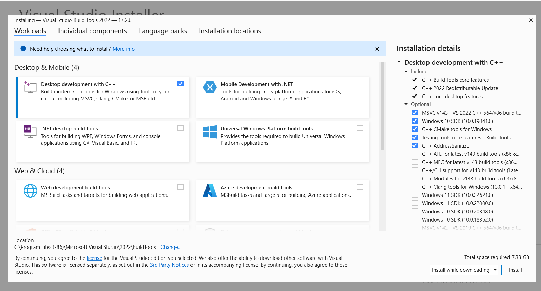
Task: Collapse the Optional components section
Action: click(406, 104)
